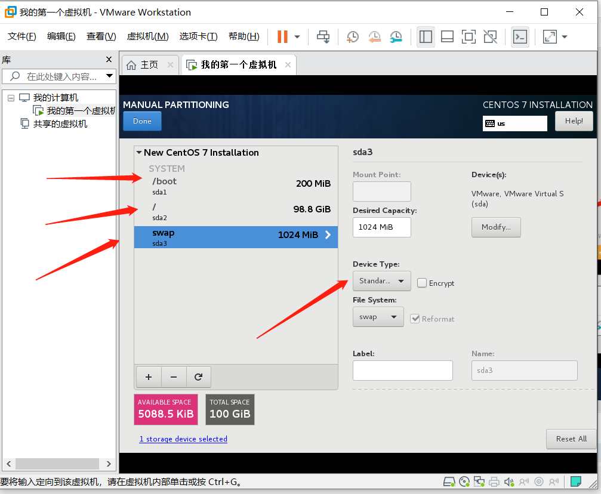601x494 pixels.
Task: Collapse the 我的计算机 tree node
Action: pos(11,98)
